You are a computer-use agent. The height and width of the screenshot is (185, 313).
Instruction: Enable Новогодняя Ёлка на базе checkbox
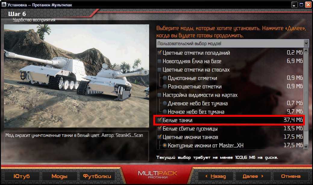click(159, 61)
